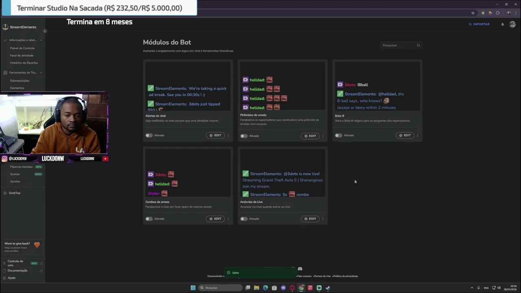The image size is (521, 293).
Task: Launch Microsoft Edge from the taskbar
Action: click(x=265, y=288)
